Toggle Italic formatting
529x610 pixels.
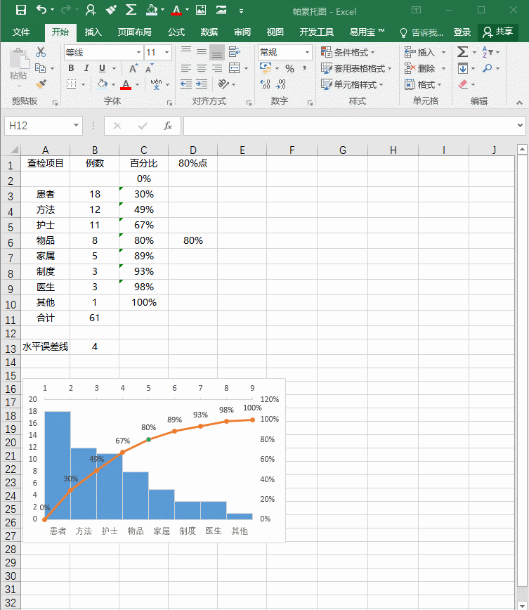[x=86, y=68]
